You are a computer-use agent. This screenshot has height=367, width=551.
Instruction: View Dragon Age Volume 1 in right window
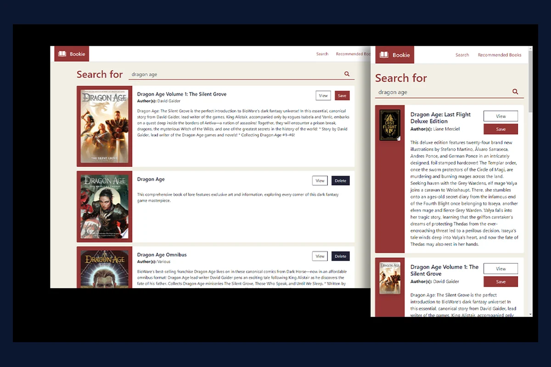pyautogui.click(x=500, y=268)
